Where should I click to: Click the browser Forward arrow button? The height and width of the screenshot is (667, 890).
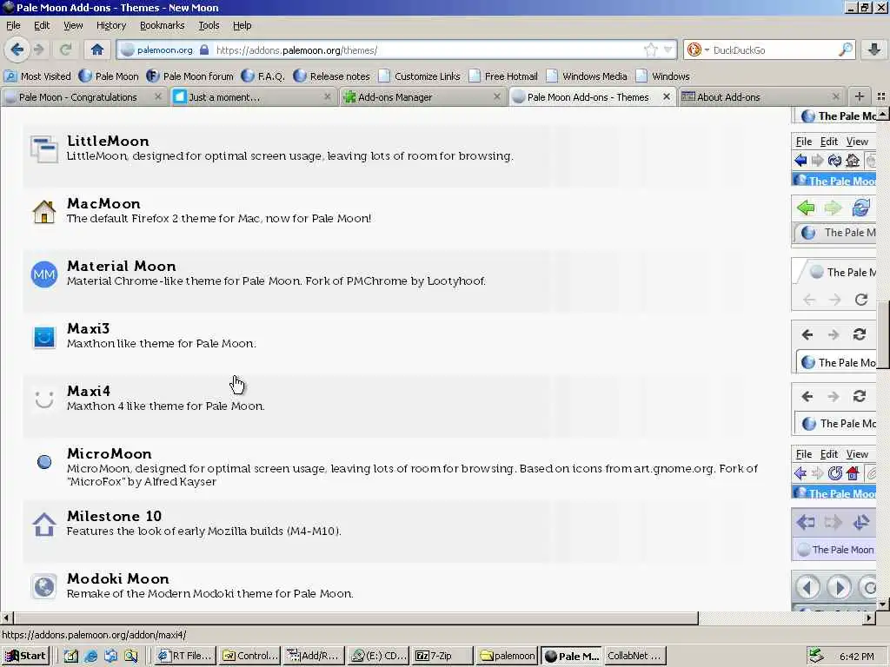38,50
